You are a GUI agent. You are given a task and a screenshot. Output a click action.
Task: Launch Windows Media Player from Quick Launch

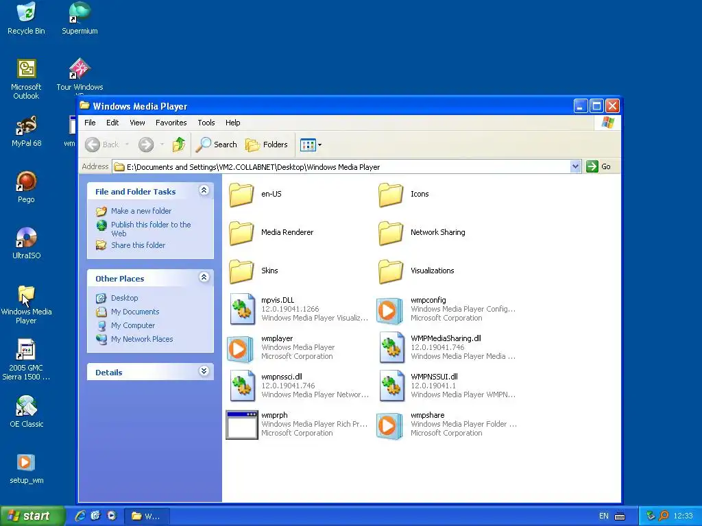[112, 516]
